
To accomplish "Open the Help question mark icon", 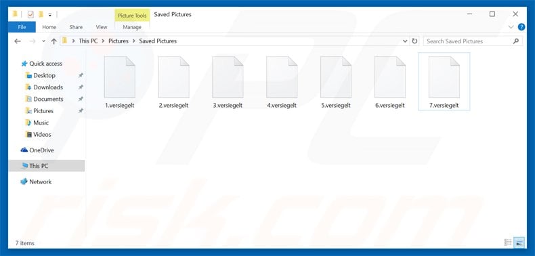I will 521,27.
